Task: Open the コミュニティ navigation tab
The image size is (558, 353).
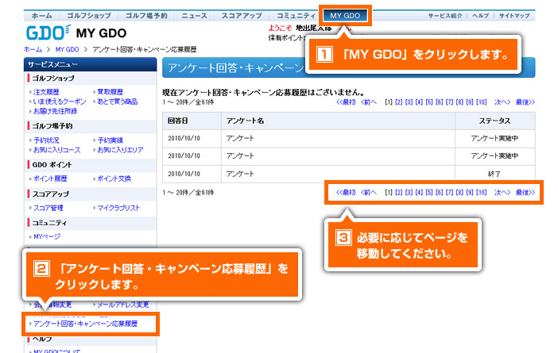Action: (x=296, y=16)
